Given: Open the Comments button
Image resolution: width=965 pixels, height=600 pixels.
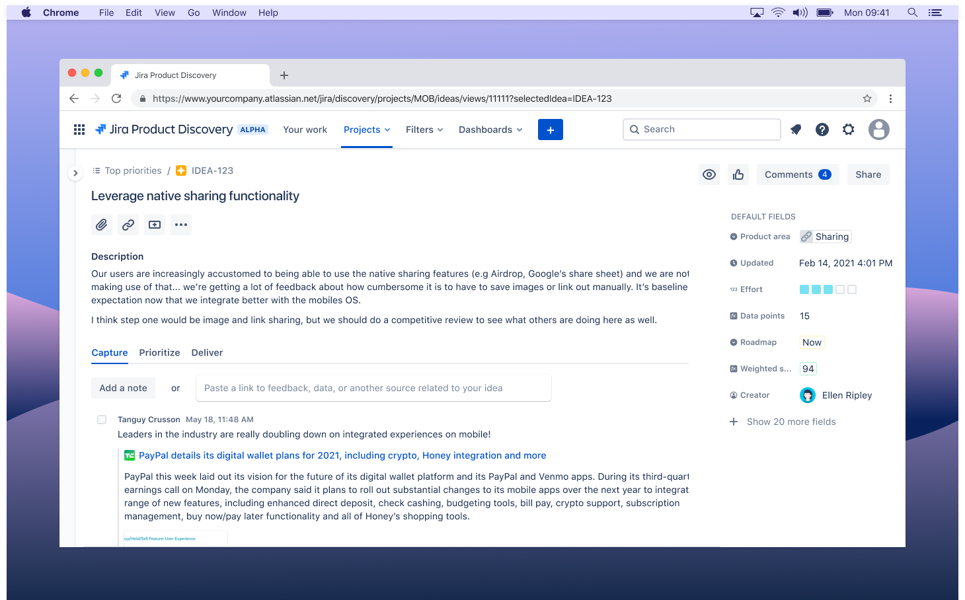Looking at the screenshot, I should 798,174.
